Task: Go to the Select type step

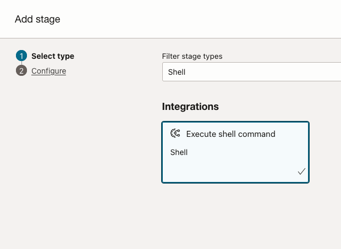Action: click(52, 56)
